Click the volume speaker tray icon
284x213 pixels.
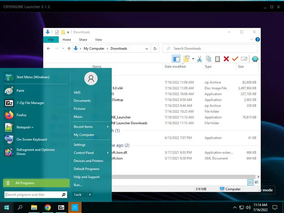point(248,207)
